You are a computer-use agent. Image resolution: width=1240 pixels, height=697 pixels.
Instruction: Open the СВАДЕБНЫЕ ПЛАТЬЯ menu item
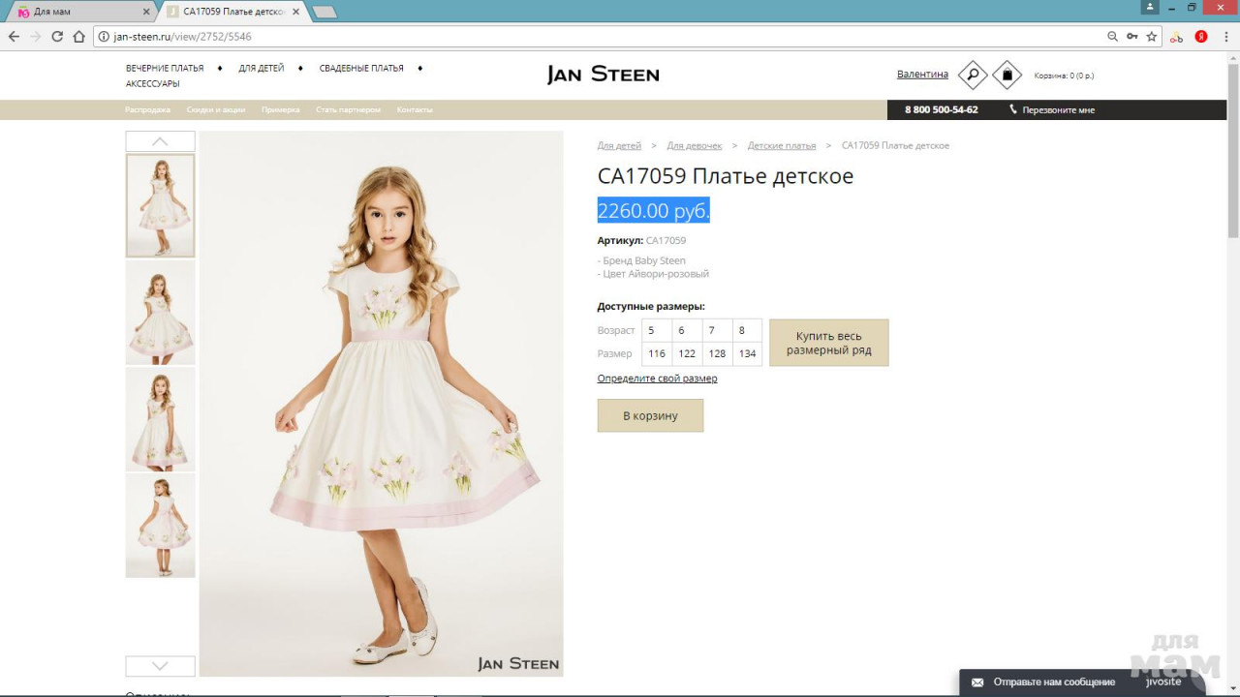[x=361, y=69]
